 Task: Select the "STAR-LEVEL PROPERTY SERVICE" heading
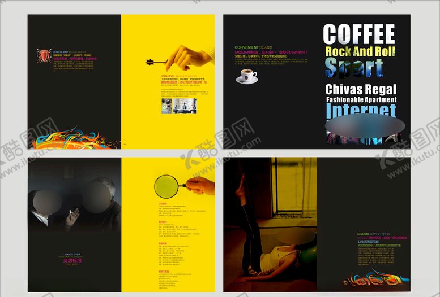(179, 76)
